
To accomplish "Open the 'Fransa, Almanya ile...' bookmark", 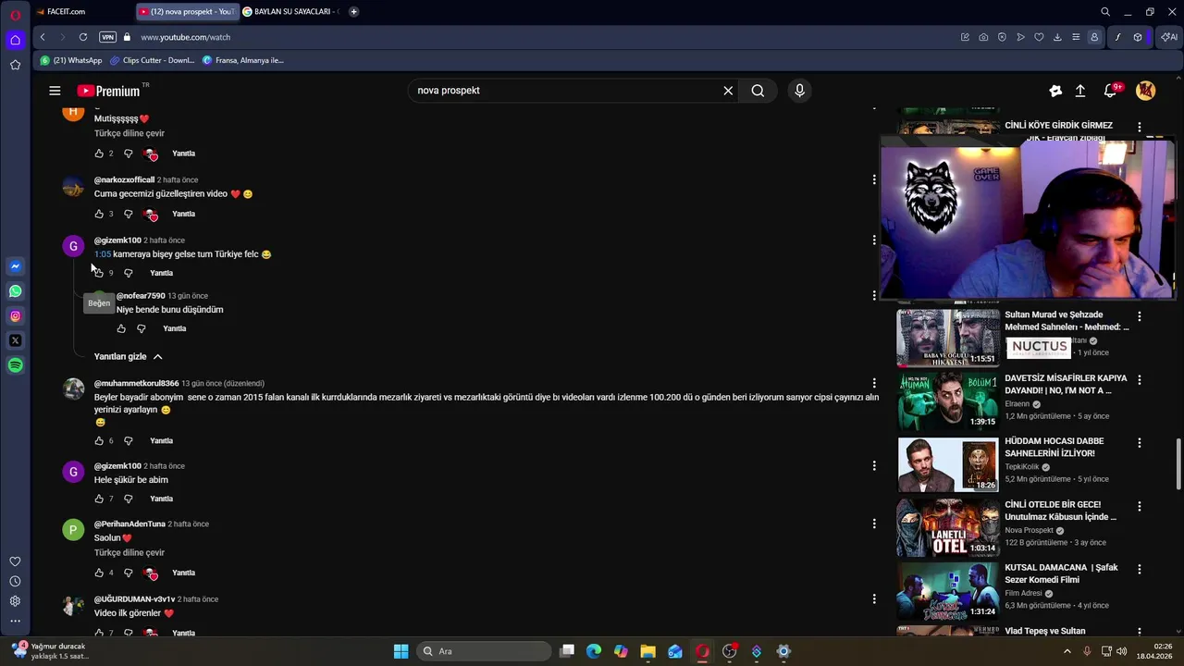I will click(243, 60).
